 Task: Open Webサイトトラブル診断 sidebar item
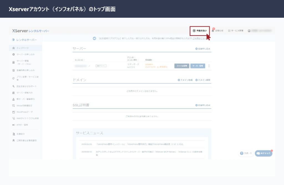pos(25,119)
